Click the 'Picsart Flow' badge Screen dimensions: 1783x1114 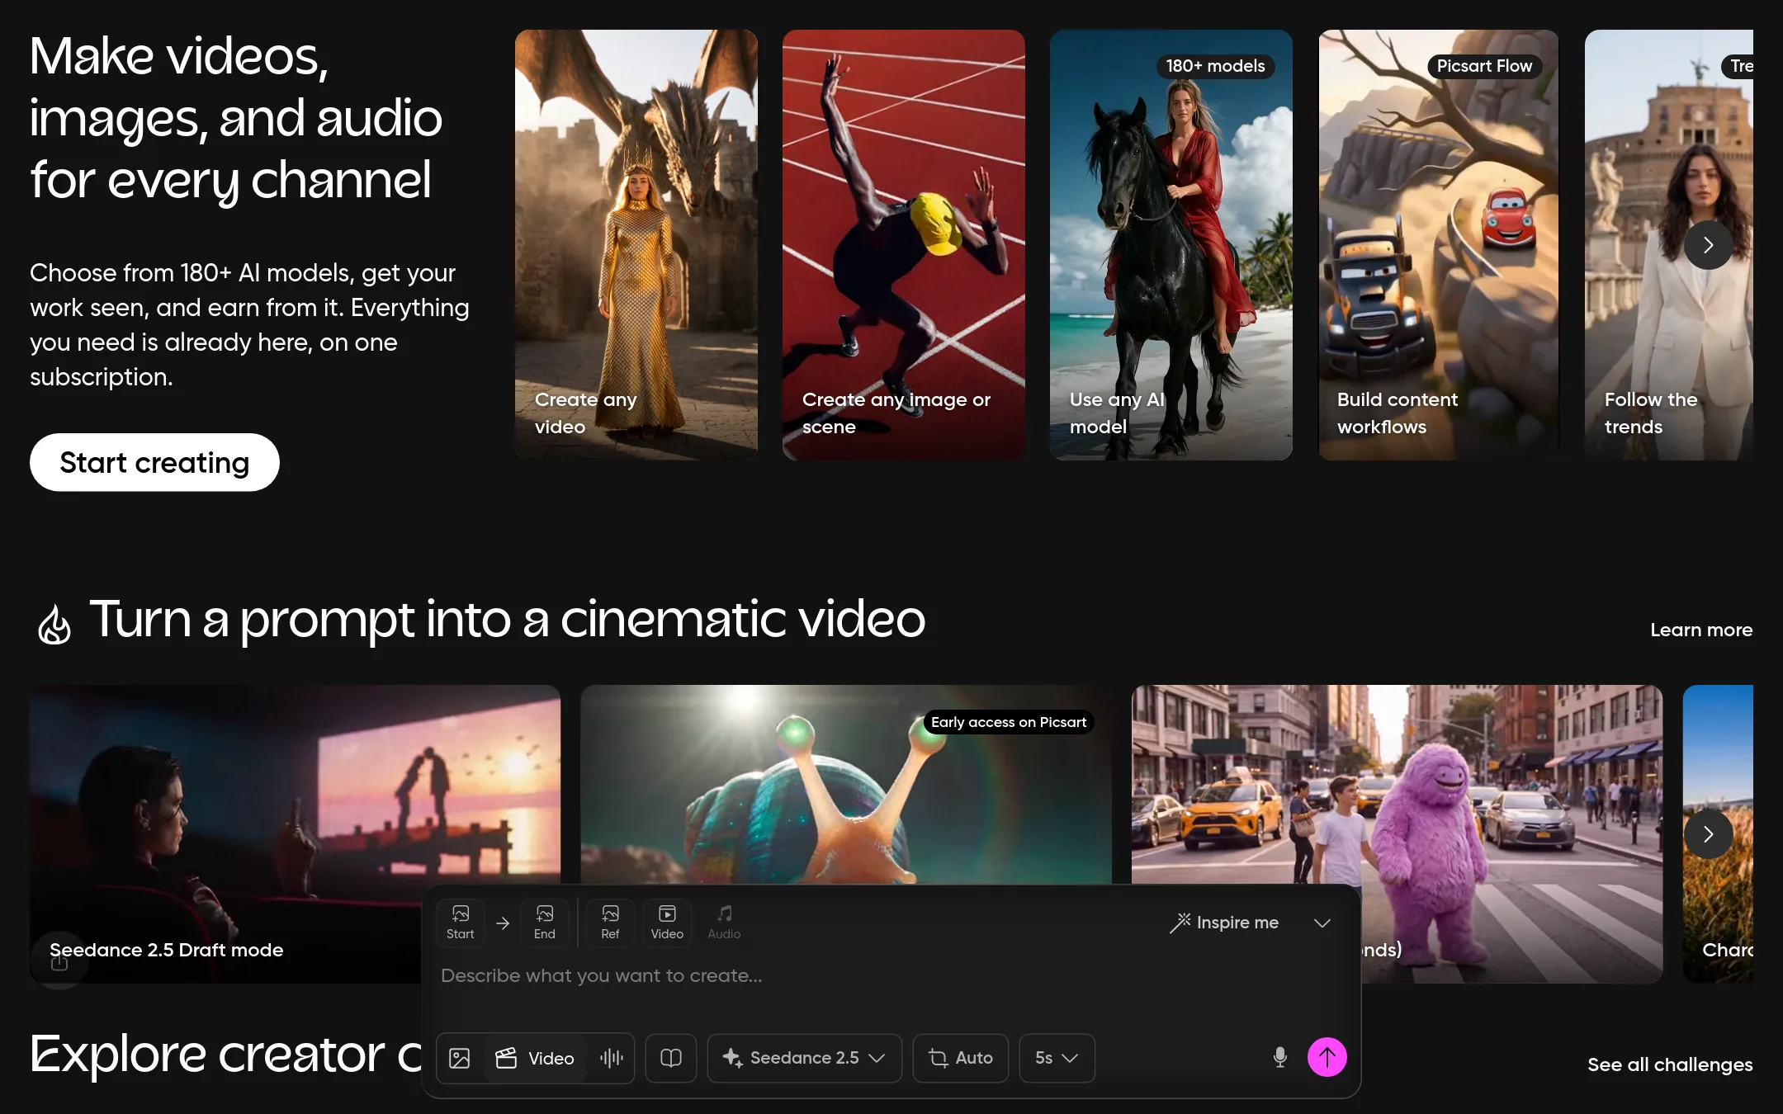click(x=1484, y=66)
